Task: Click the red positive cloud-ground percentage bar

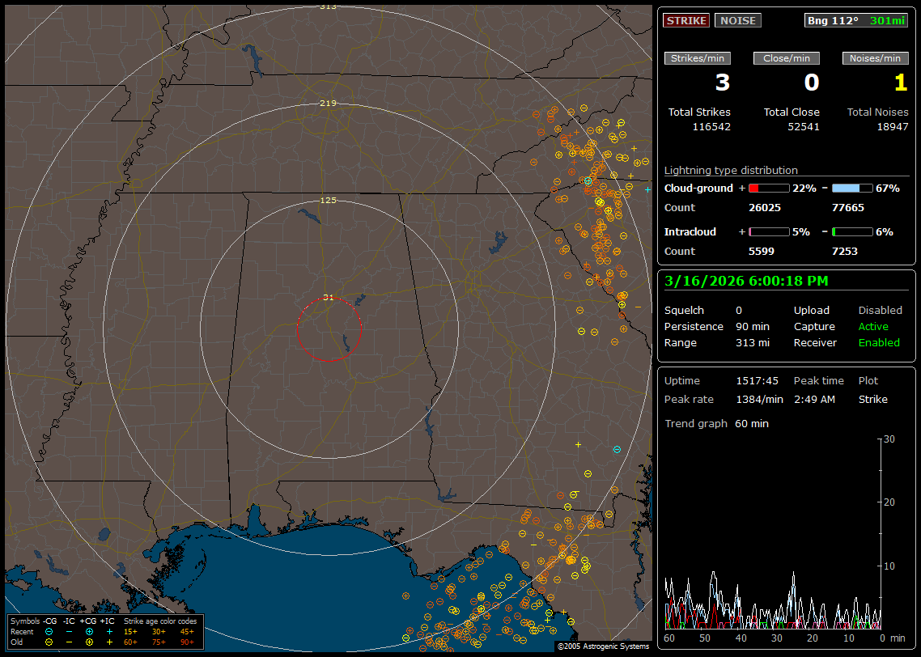Action: [768, 188]
